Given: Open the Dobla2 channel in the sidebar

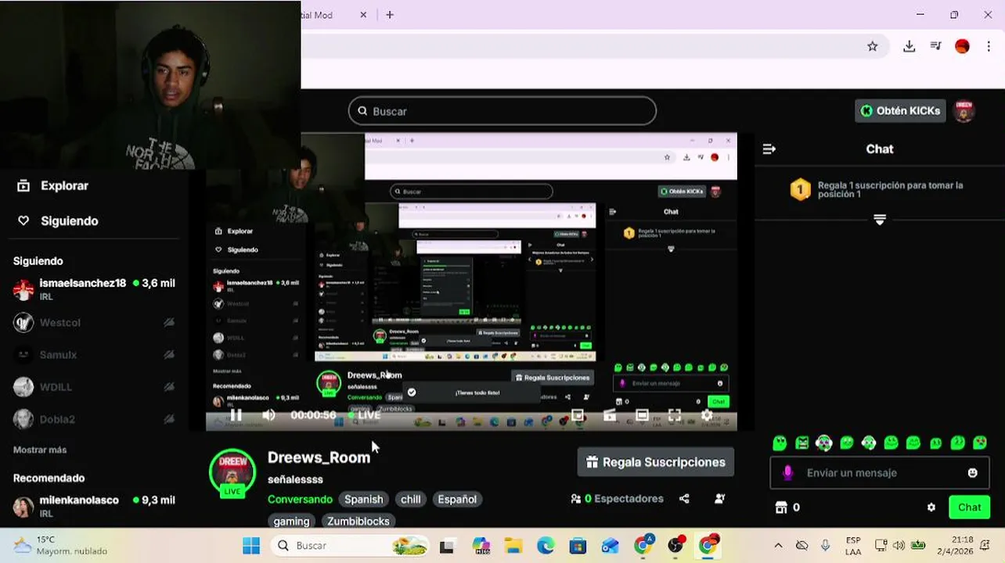Looking at the screenshot, I should (x=94, y=419).
